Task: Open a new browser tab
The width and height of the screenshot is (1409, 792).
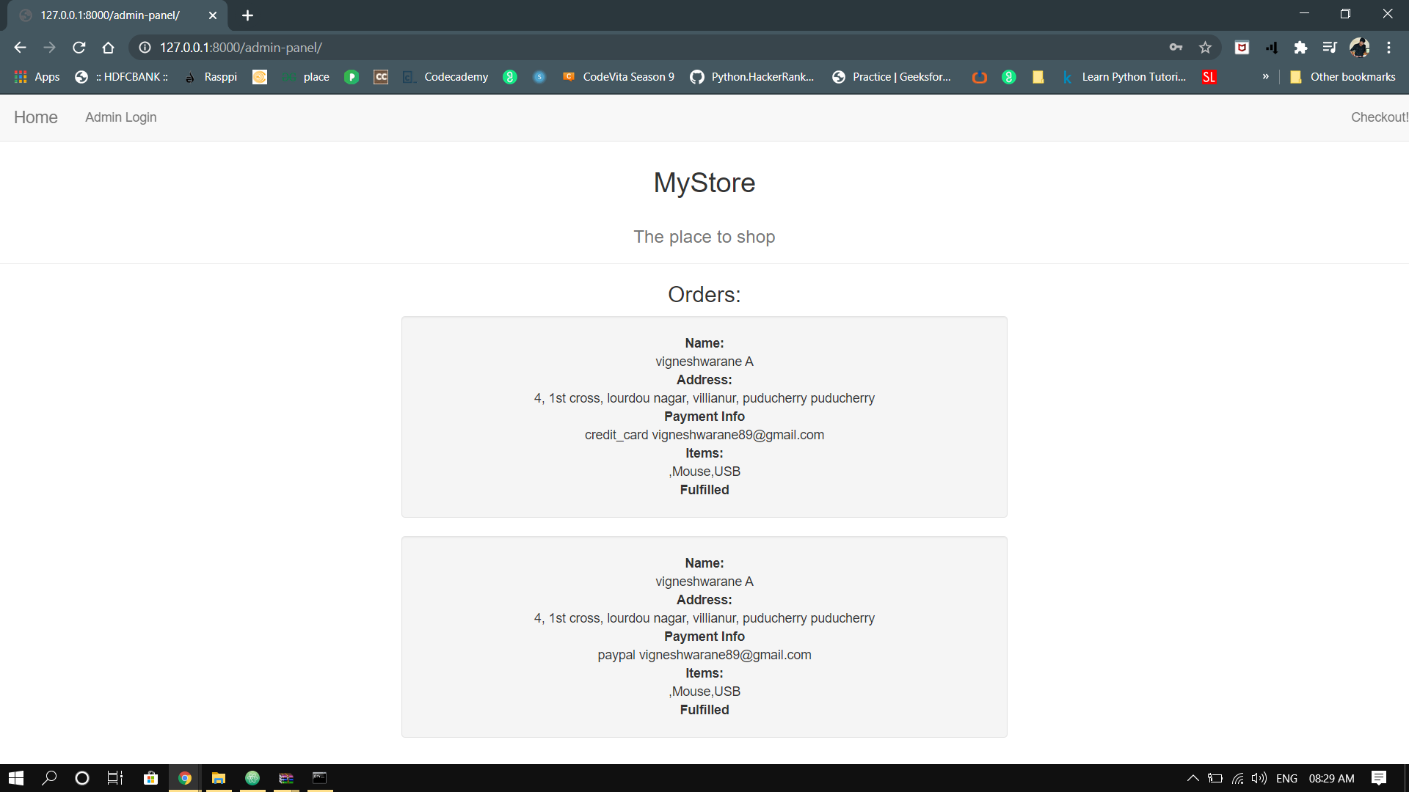Action: 247,15
